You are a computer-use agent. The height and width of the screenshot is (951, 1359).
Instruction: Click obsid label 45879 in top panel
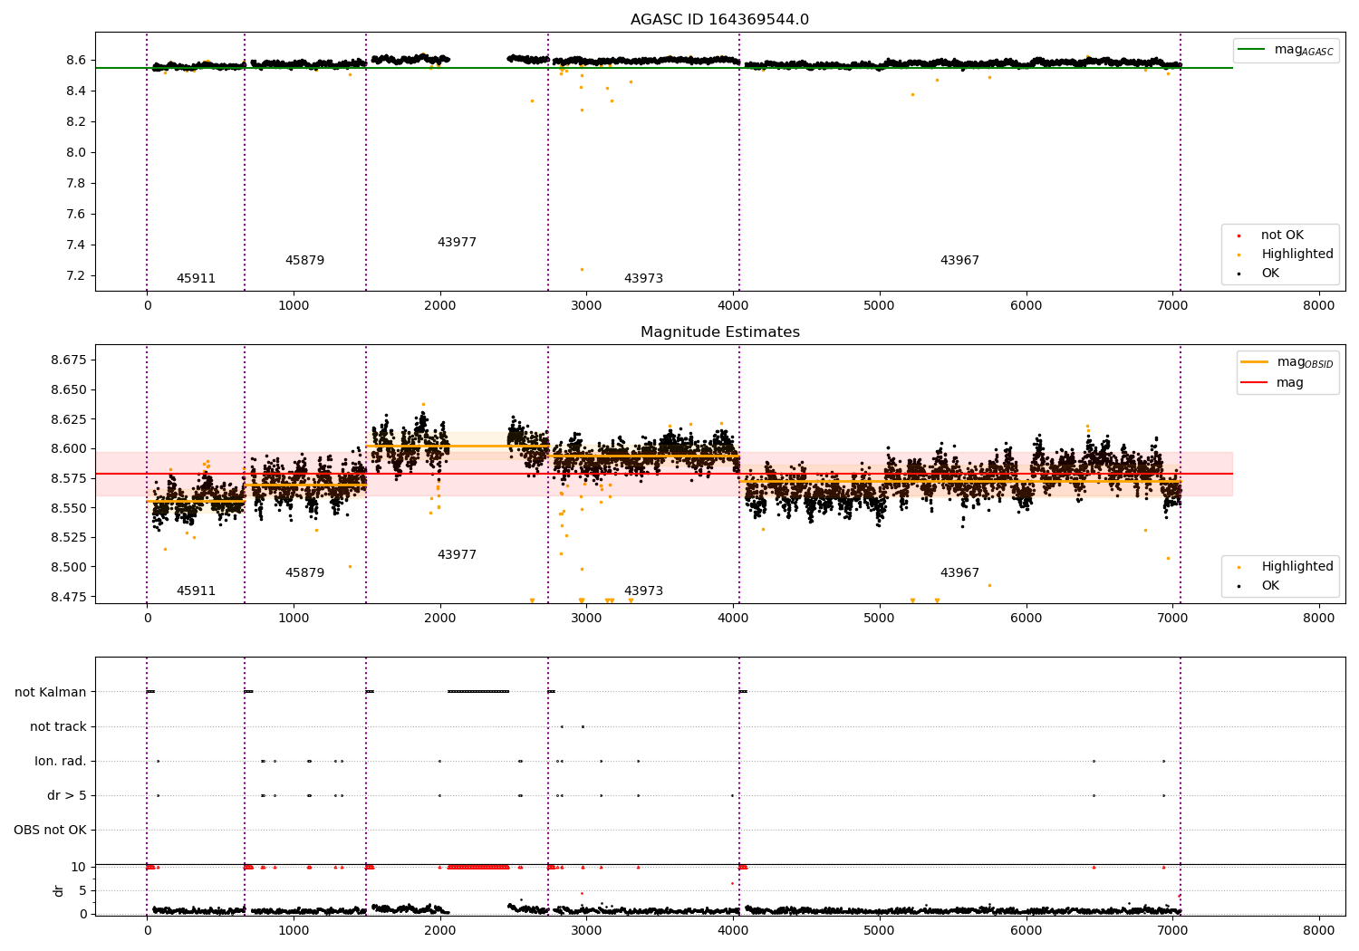point(304,261)
